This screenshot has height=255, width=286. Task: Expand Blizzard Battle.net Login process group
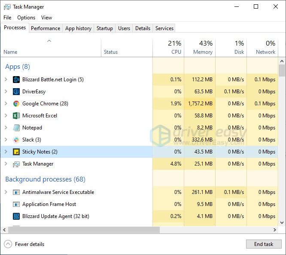pyautogui.click(x=6, y=80)
